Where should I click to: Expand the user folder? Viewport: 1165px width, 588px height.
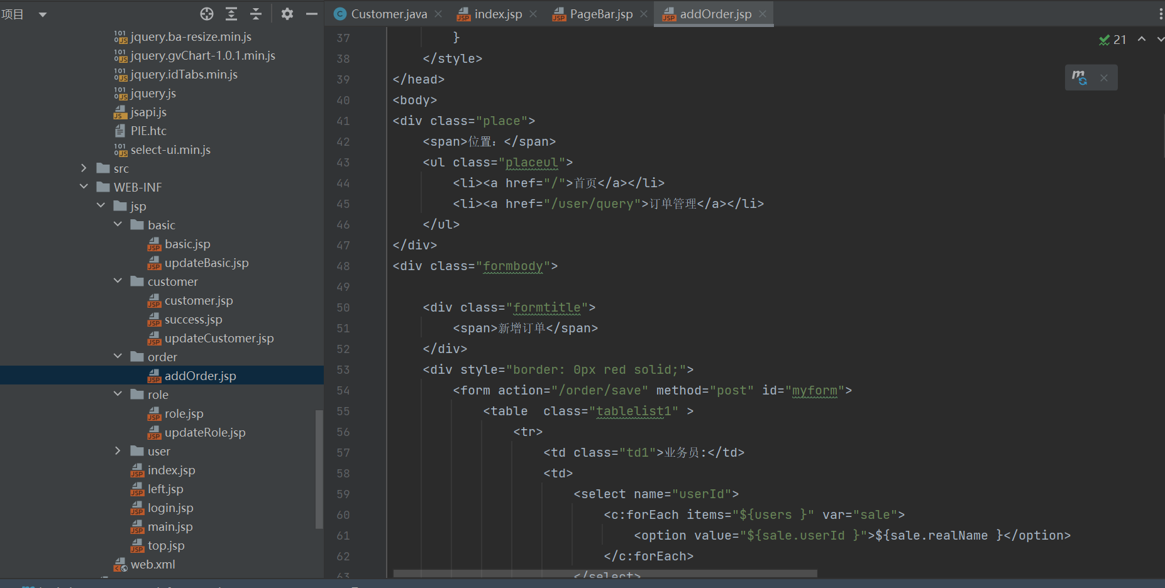coord(118,451)
